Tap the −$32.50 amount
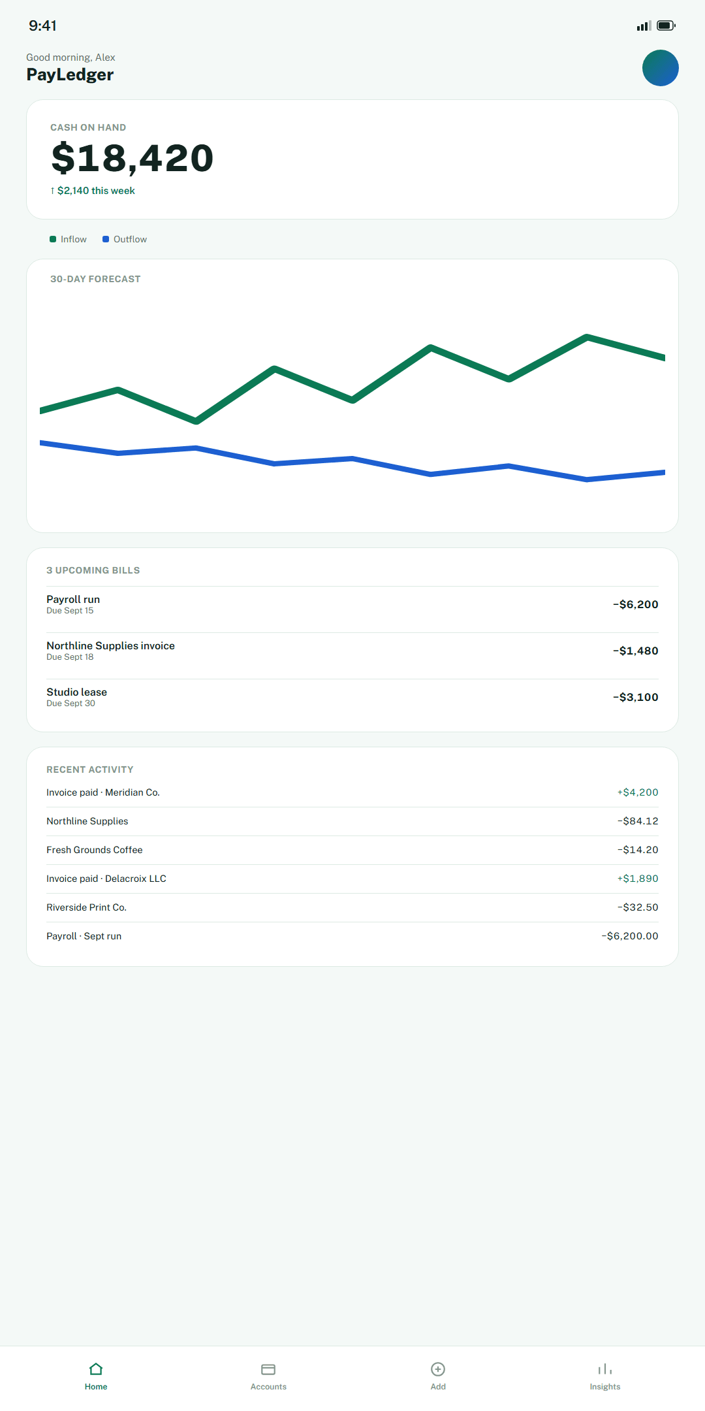This screenshot has height=1411, width=705. coord(638,907)
